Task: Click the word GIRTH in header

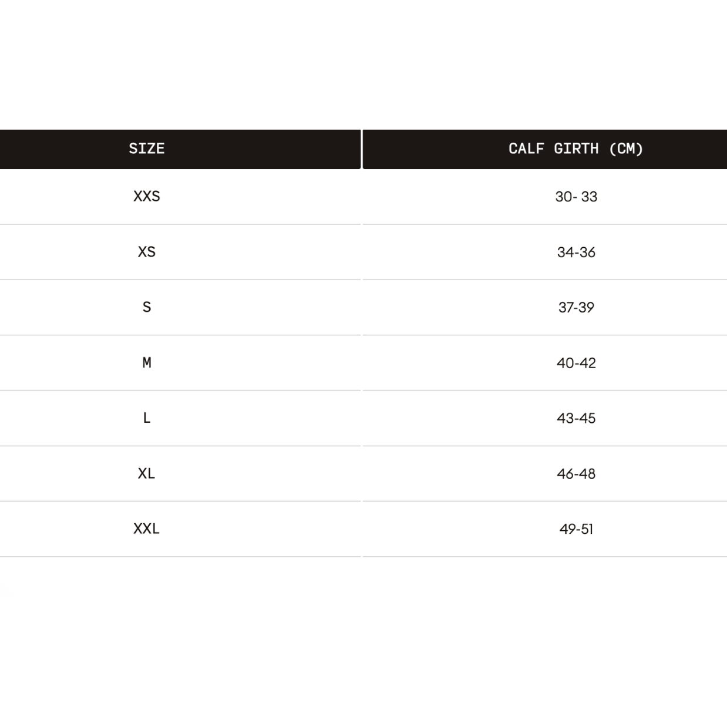Action: point(576,149)
